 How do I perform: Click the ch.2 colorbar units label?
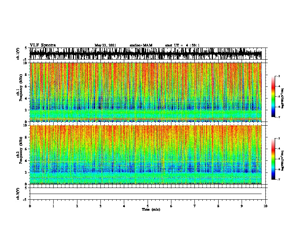(x=282, y=160)
